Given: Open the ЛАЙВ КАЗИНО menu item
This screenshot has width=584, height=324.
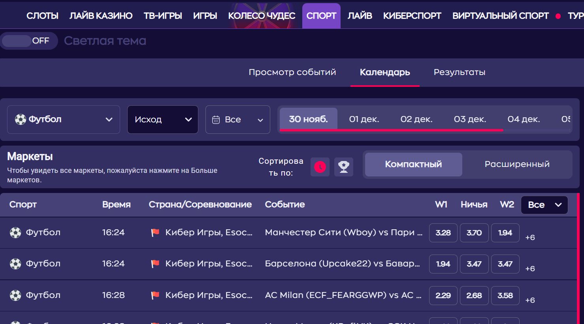Looking at the screenshot, I should pos(101,16).
